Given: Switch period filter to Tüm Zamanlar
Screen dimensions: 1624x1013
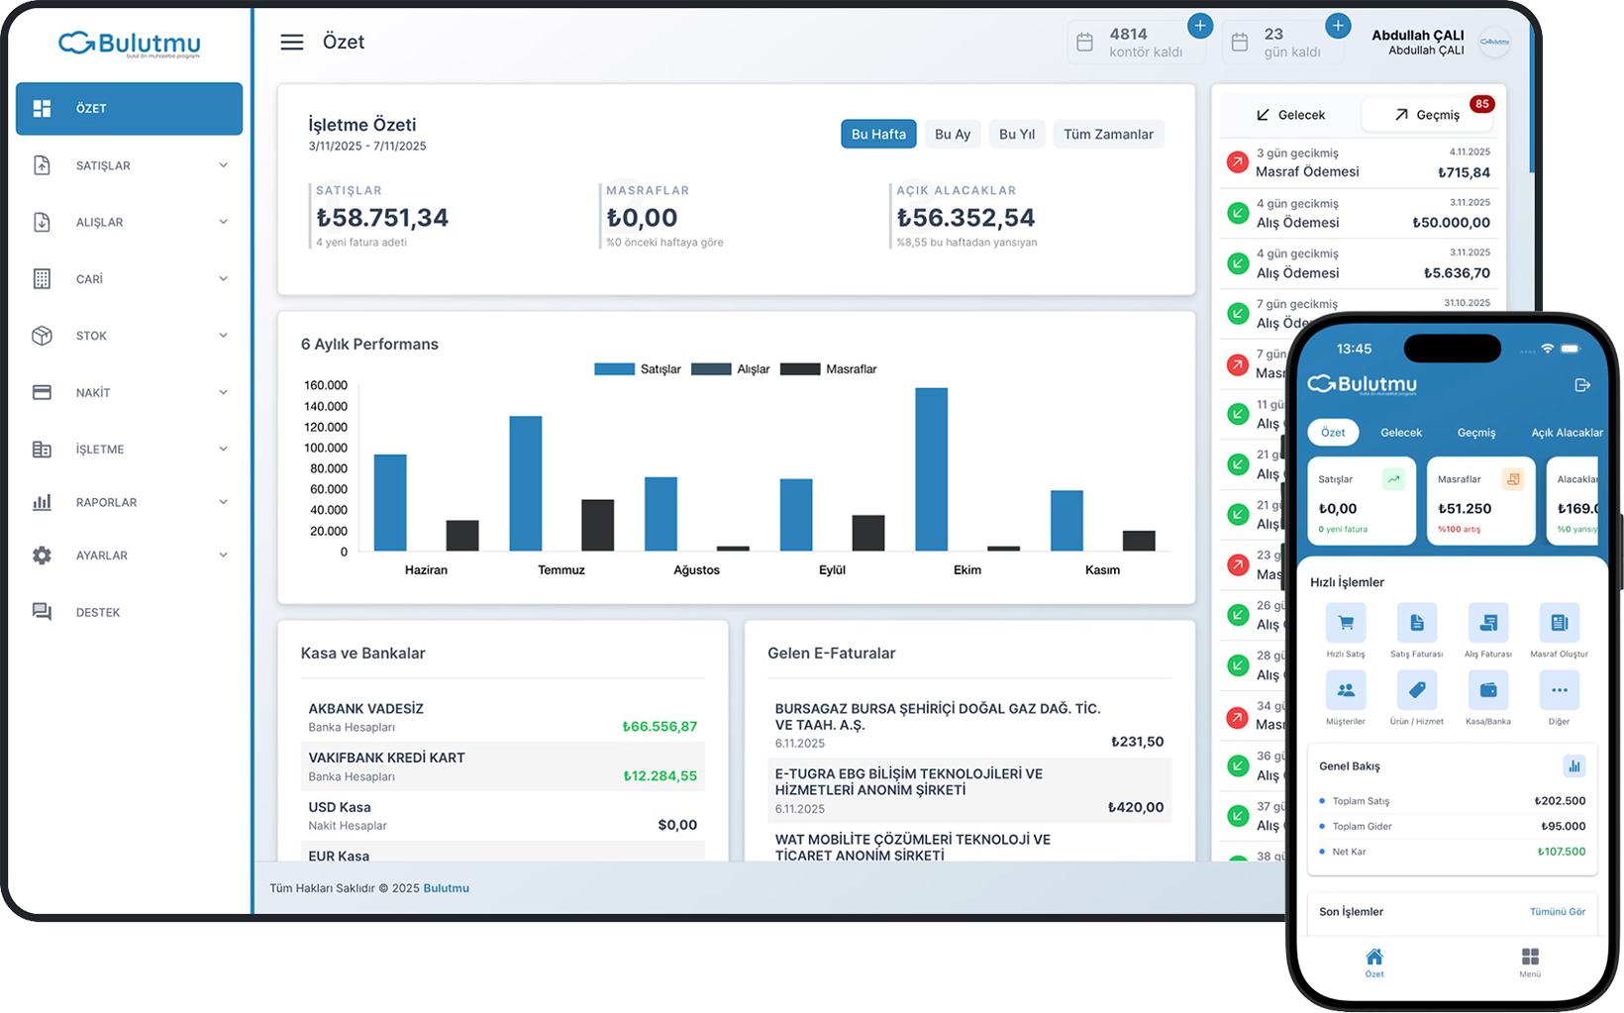Looking at the screenshot, I should (x=1107, y=135).
